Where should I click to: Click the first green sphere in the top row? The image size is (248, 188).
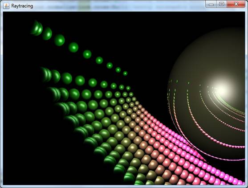37,28
